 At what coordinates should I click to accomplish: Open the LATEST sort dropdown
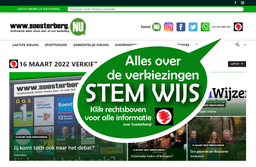point(237,64)
